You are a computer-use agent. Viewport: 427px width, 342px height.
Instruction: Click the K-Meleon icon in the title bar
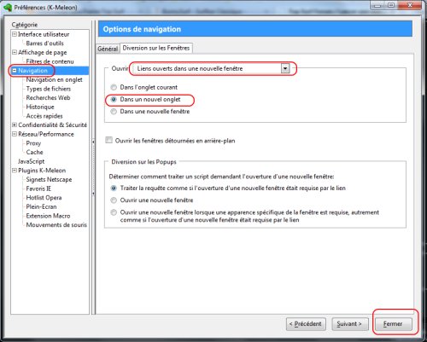click(x=8, y=7)
